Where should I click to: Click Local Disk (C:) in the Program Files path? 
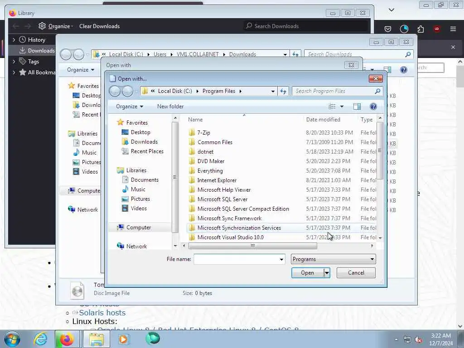[175, 91]
